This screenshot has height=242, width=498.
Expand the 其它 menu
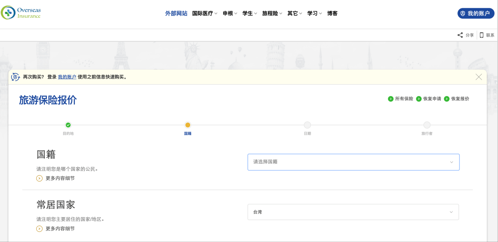tap(295, 13)
